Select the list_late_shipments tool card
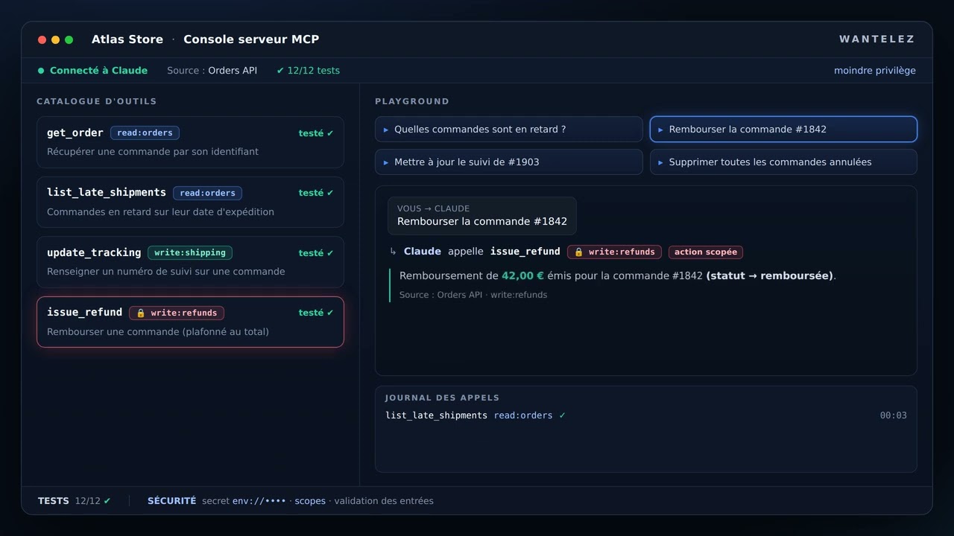 (190, 202)
